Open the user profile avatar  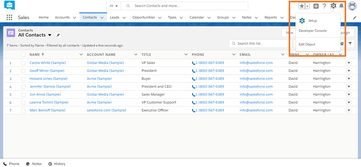(x=352, y=6)
